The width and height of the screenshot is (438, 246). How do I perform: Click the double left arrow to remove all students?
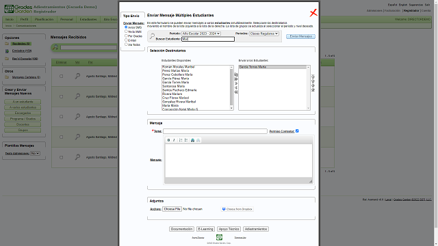coord(235,92)
